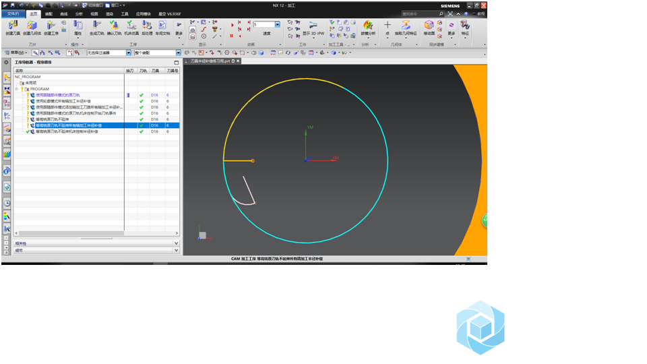Click the 移动面 (Move Face) icon
Viewport: 647px width, 364px height.
coord(429,28)
